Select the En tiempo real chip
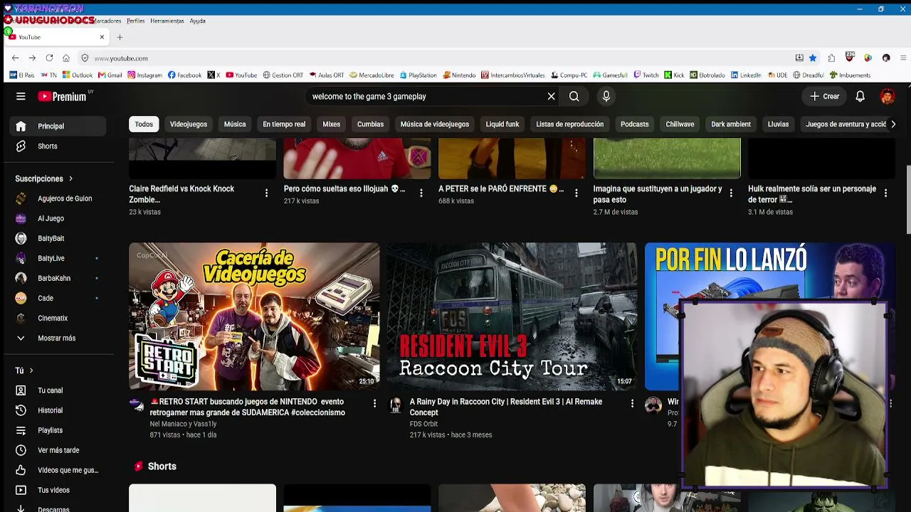 click(x=284, y=124)
